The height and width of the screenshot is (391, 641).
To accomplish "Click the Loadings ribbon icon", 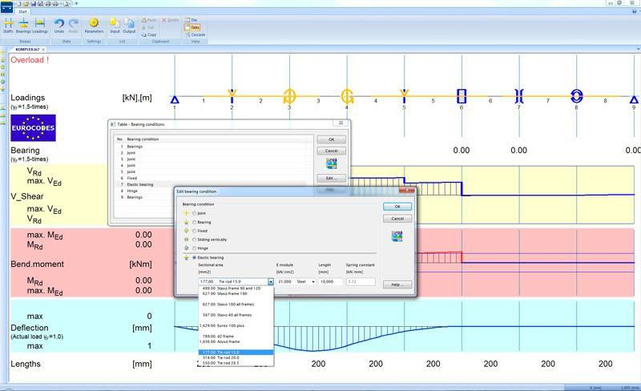I will pos(40,25).
